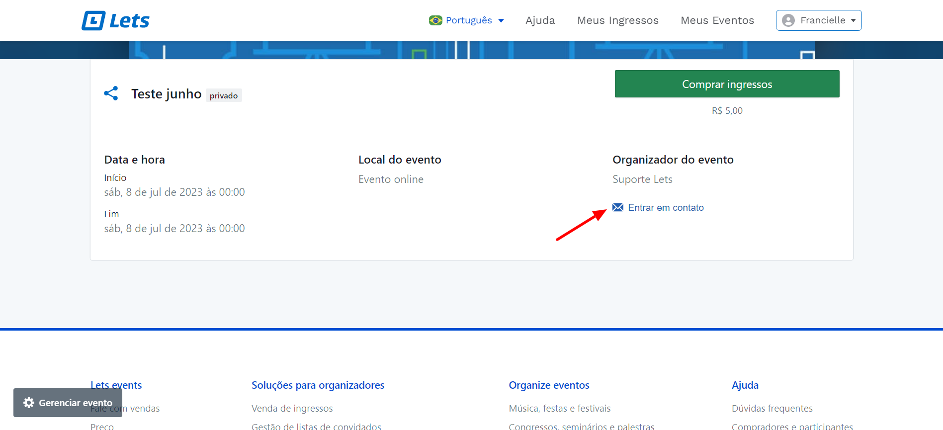Open Dúvidas frequentes footer link
The height and width of the screenshot is (430, 943).
pyautogui.click(x=772, y=408)
